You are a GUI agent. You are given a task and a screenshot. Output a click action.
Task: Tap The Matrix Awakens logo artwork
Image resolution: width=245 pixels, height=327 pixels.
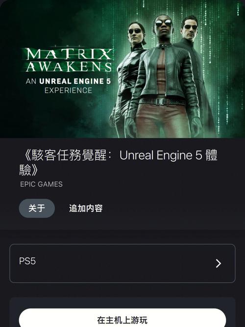coord(68,70)
